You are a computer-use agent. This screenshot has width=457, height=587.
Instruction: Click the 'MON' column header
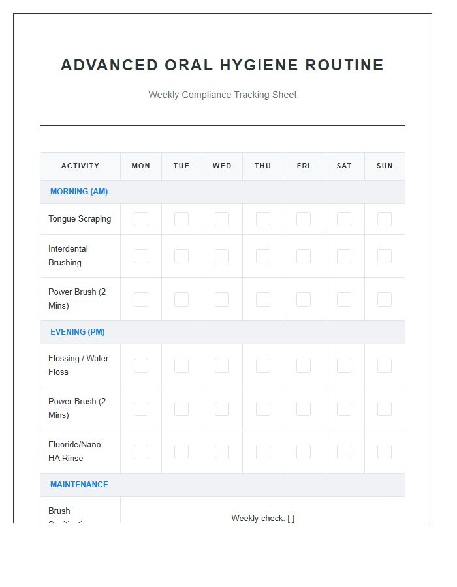tap(141, 166)
